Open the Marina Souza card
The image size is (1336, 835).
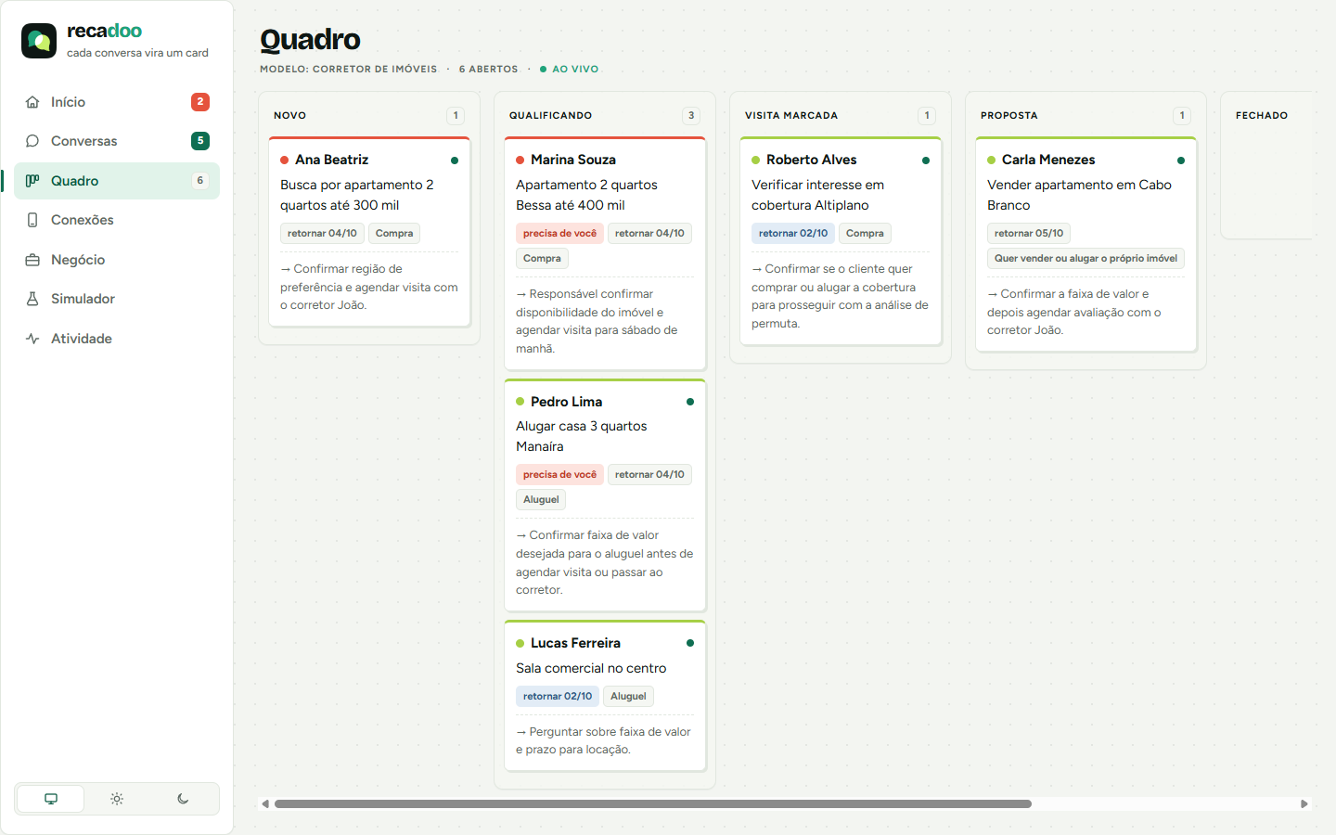click(x=605, y=253)
